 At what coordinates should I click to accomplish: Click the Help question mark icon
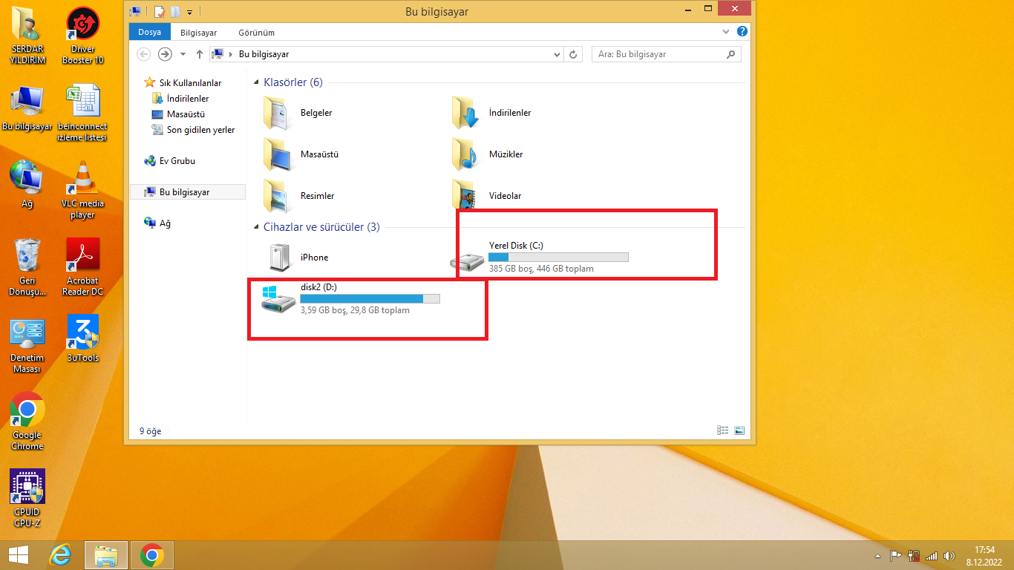click(742, 32)
